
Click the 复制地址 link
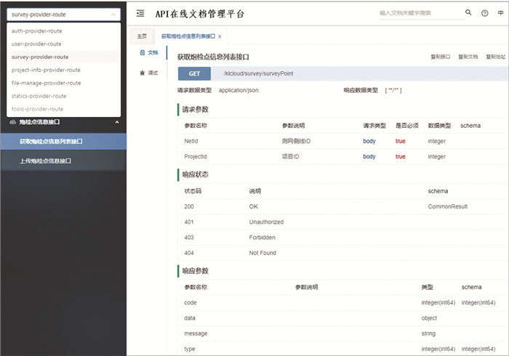pyautogui.click(x=494, y=56)
